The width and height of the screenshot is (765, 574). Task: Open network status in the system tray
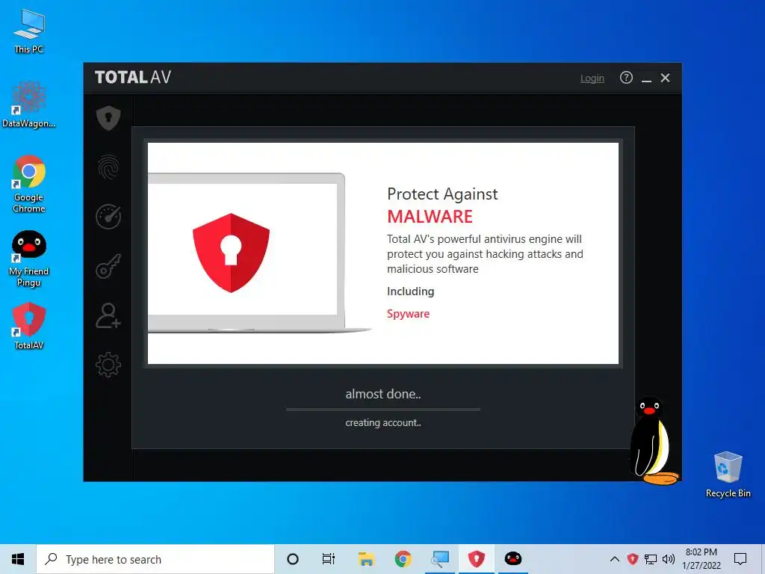tap(651, 559)
